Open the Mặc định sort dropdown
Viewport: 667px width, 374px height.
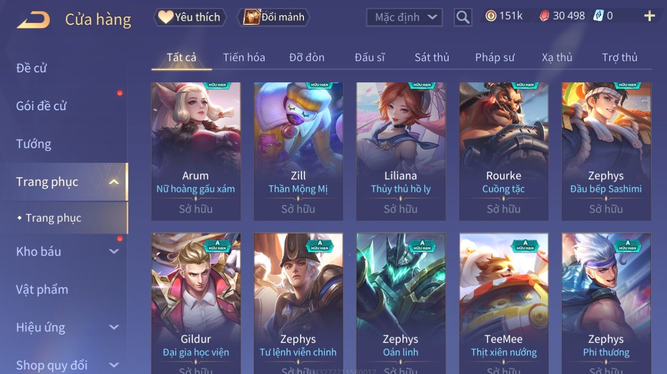coord(404,17)
